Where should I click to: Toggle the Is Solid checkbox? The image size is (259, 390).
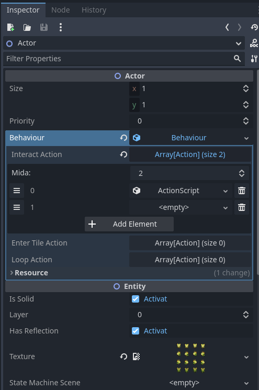pos(136,299)
